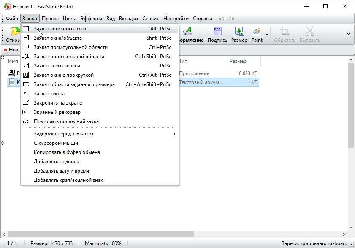Toggle Добавлять подпись option
355x248 pixels.
pos(100,162)
